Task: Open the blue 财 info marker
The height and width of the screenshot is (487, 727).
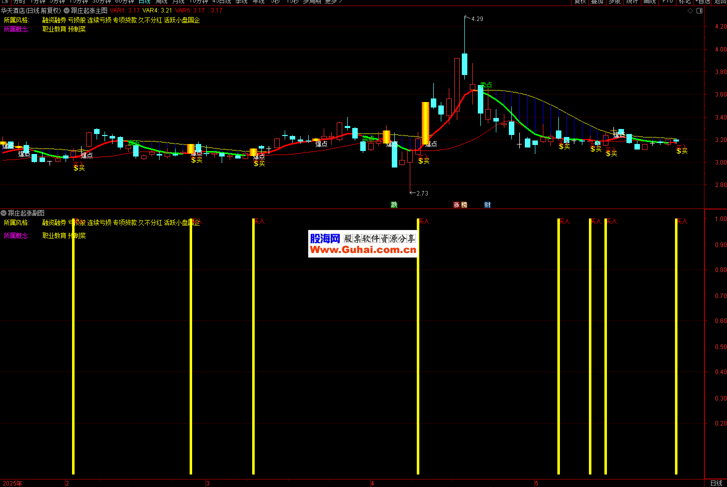Action: [487, 204]
